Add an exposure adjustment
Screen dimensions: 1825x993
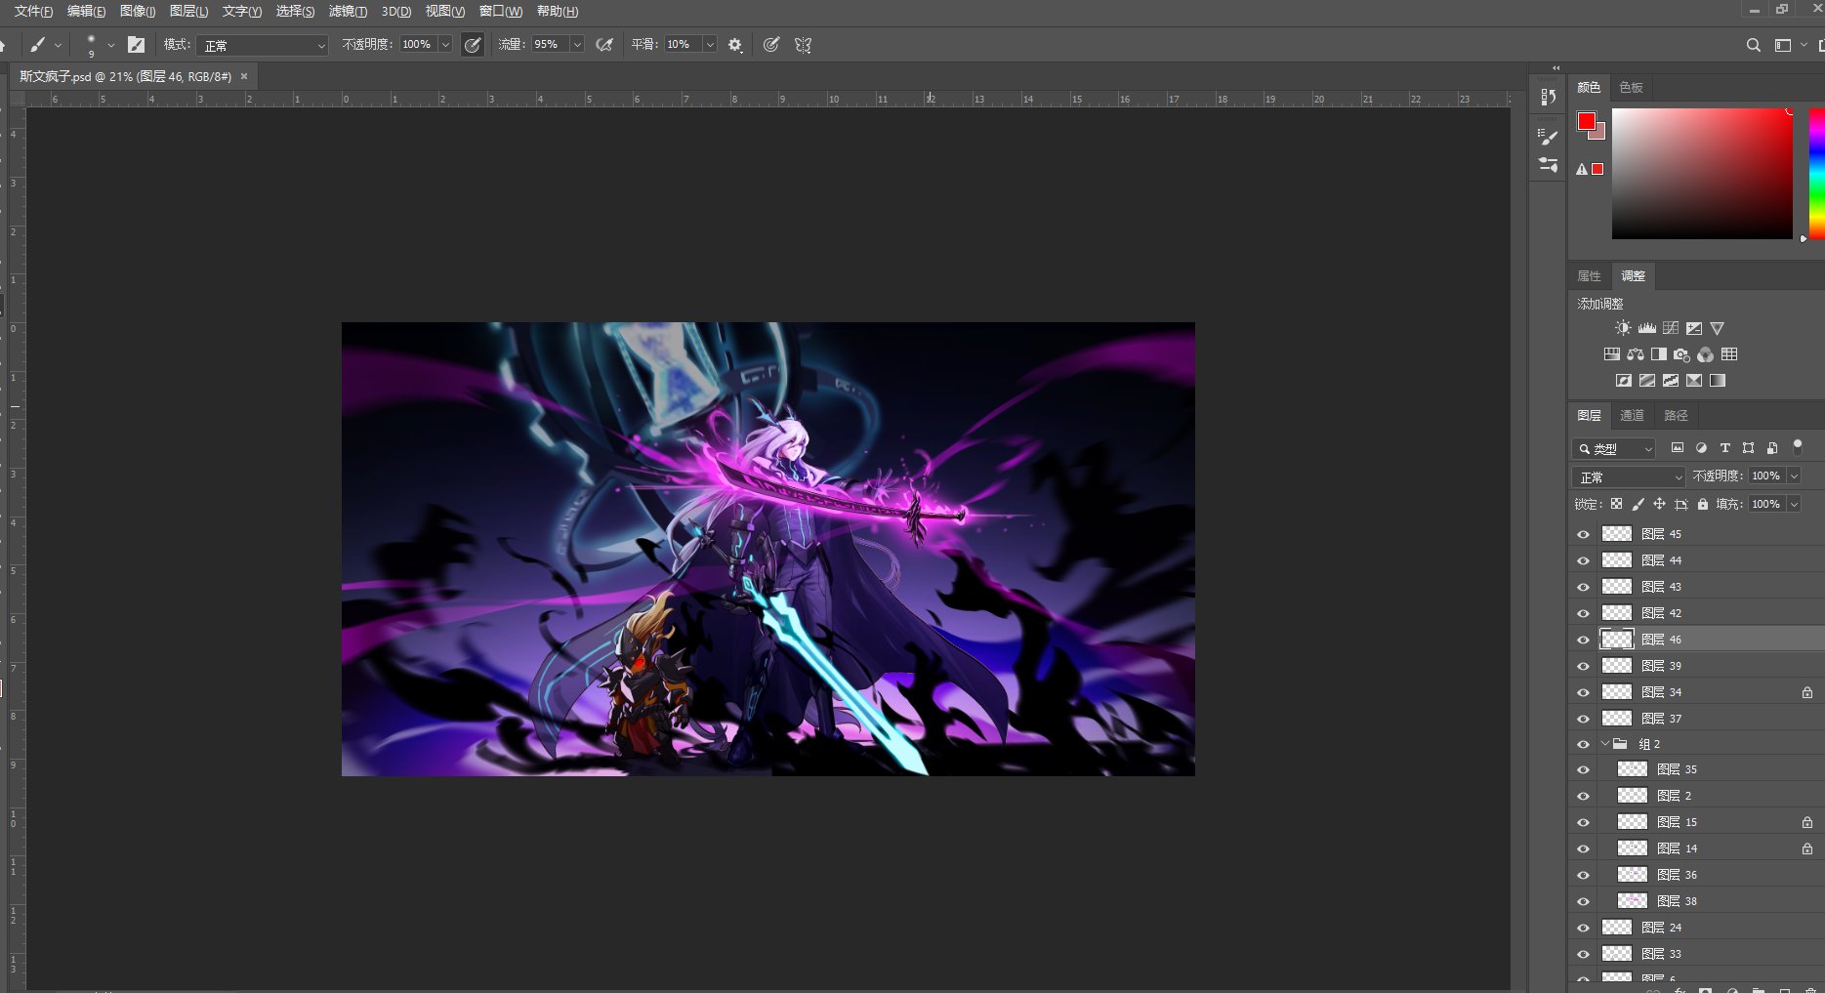tap(1694, 329)
